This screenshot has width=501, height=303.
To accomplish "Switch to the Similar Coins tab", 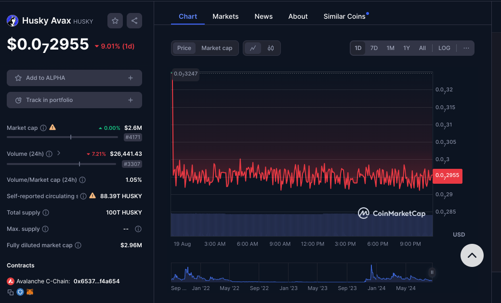I will tap(344, 16).
